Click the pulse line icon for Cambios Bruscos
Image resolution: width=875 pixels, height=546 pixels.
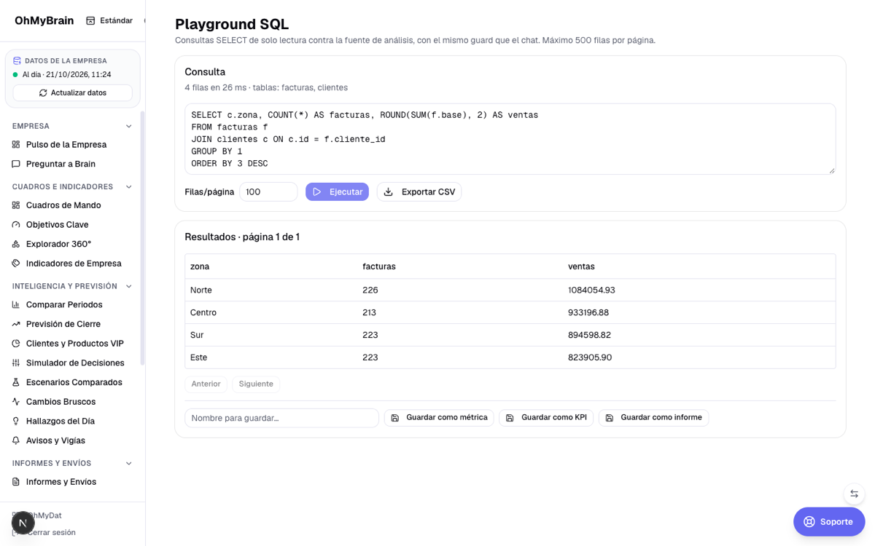click(16, 402)
